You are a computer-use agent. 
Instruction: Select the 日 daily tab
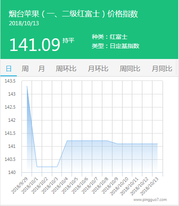pos(8,69)
